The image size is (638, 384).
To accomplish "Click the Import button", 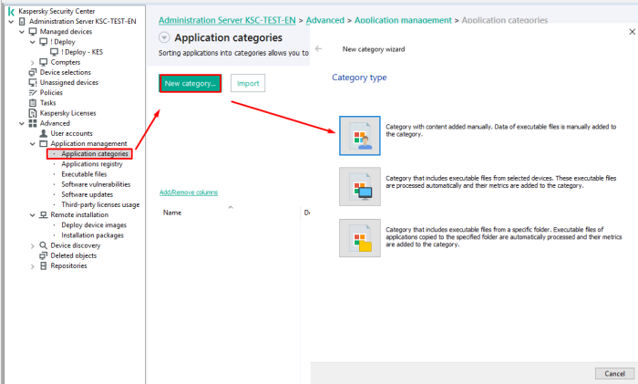I will tap(248, 83).
